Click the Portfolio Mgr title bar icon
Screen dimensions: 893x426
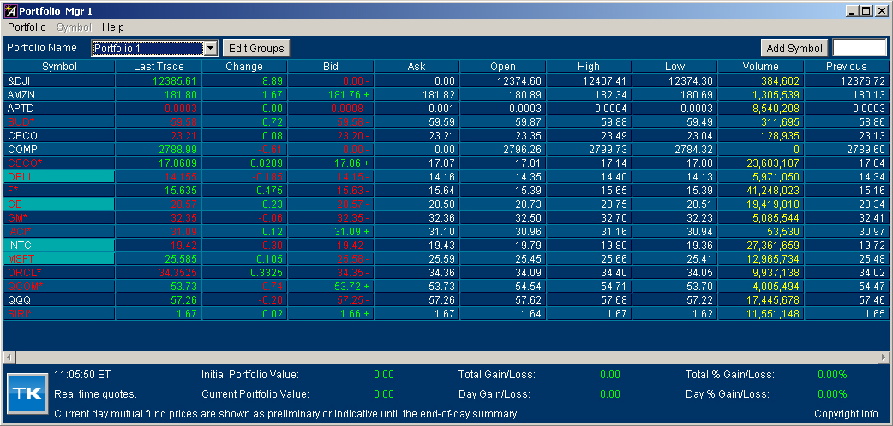(10, 11)
